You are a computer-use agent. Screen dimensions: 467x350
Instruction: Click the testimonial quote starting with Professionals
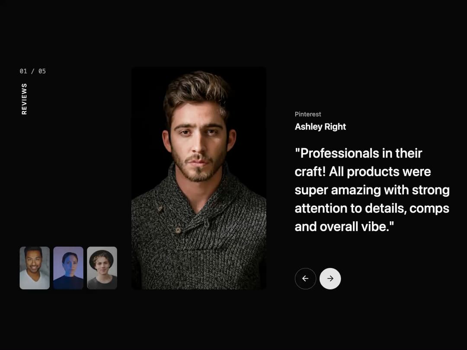(x=372, y=190)
